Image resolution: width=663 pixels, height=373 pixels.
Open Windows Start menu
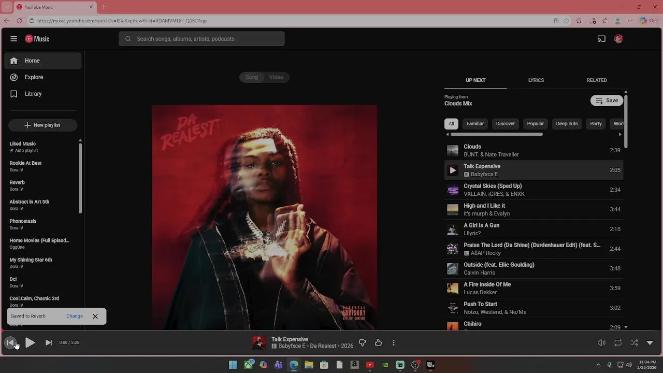tap(233, 365)
